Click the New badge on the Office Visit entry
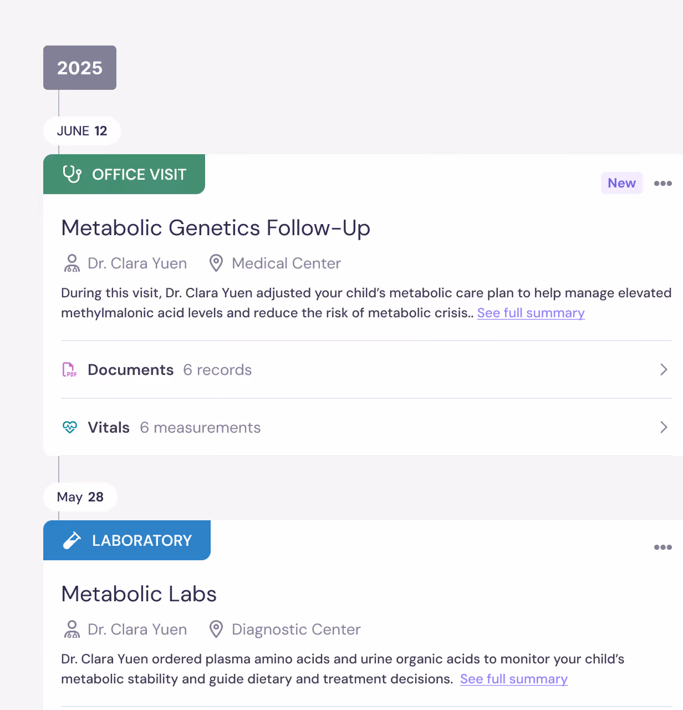The height and width of the screenshot is (710, 683). 621,183
